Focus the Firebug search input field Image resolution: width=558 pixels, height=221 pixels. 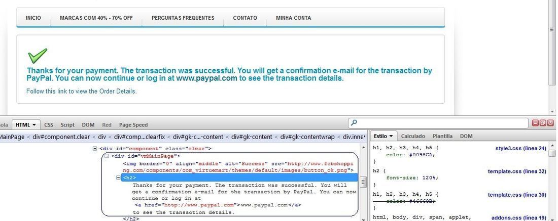pos(438,123)
